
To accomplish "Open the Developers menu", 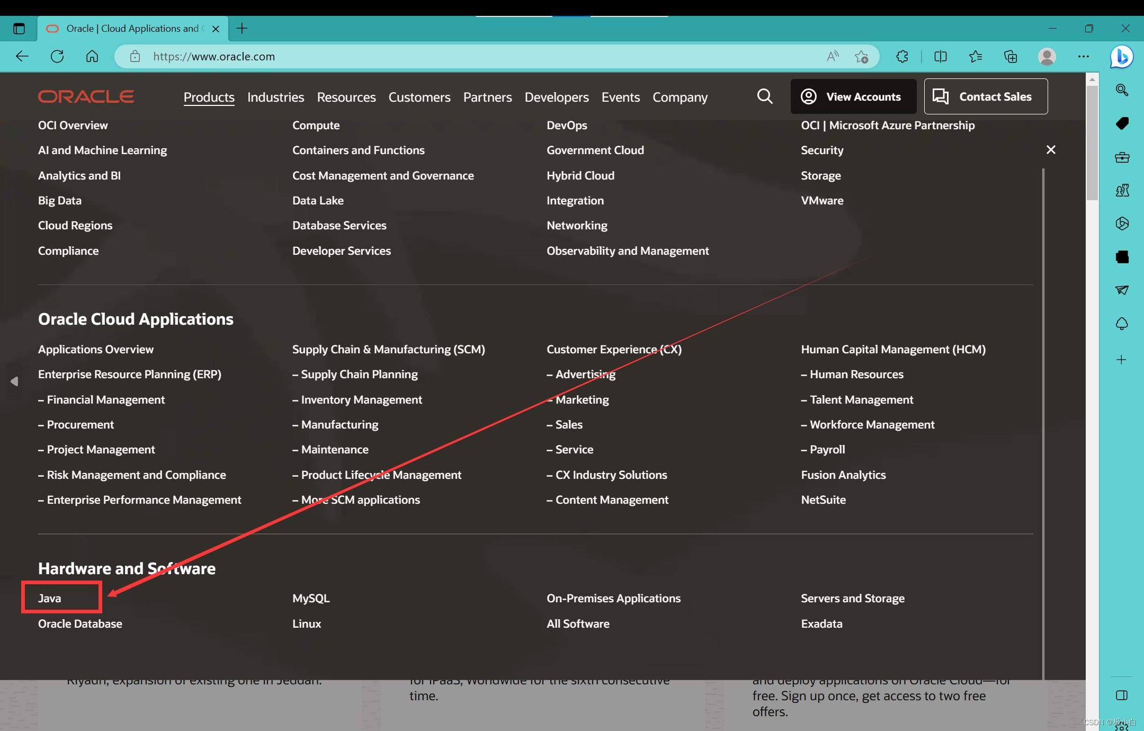I will [557, 97].
